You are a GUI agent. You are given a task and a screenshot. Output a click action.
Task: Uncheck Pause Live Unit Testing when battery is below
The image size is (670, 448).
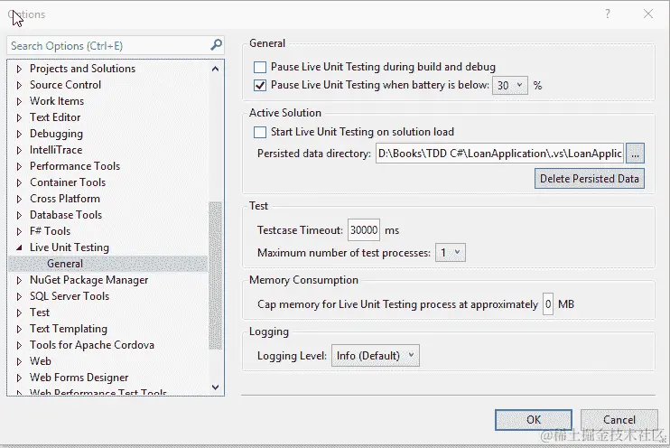[x=260, y=86]
